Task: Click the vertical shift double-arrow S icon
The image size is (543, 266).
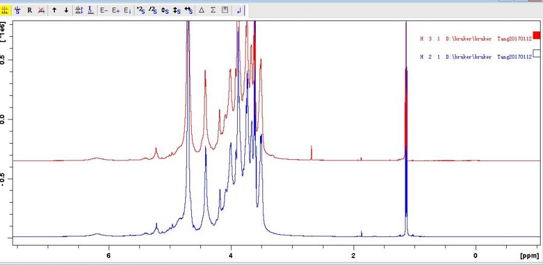Action: pyautogui.click(x=177, y=10)
